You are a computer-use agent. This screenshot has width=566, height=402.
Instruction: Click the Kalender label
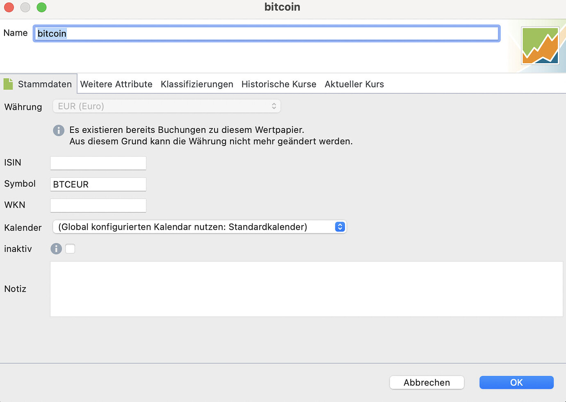click(x=23, y=228)
